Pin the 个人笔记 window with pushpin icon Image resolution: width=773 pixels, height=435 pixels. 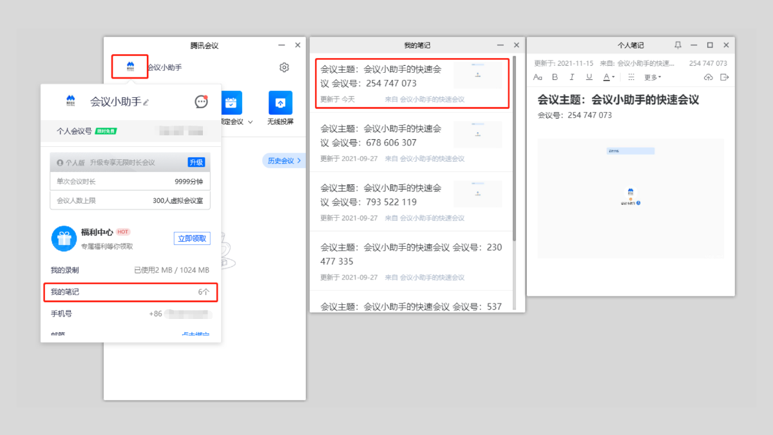[678, 45]
